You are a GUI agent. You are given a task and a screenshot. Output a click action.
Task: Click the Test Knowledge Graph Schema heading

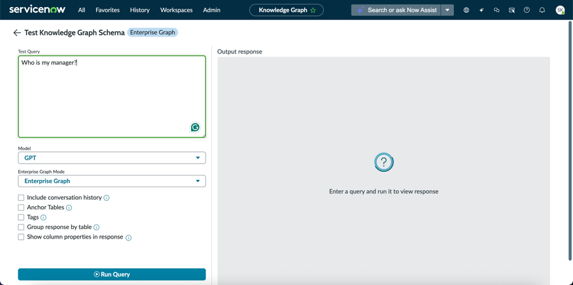tap(74, 33)
